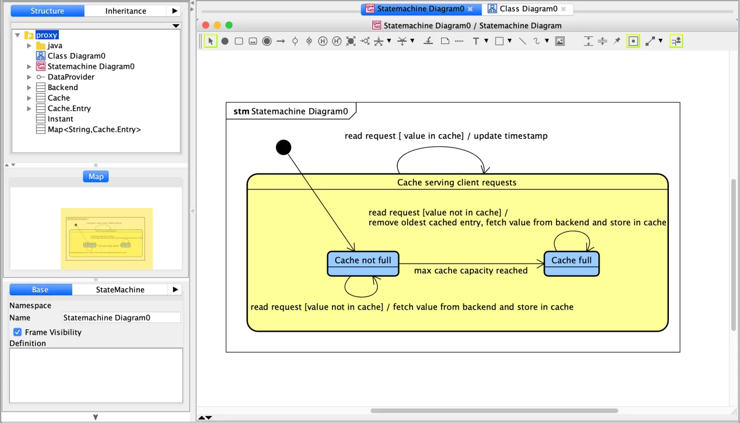Expand the Cache class node
Image resolution: width=740 pixels, height=423 pixels.
[29, 98]
